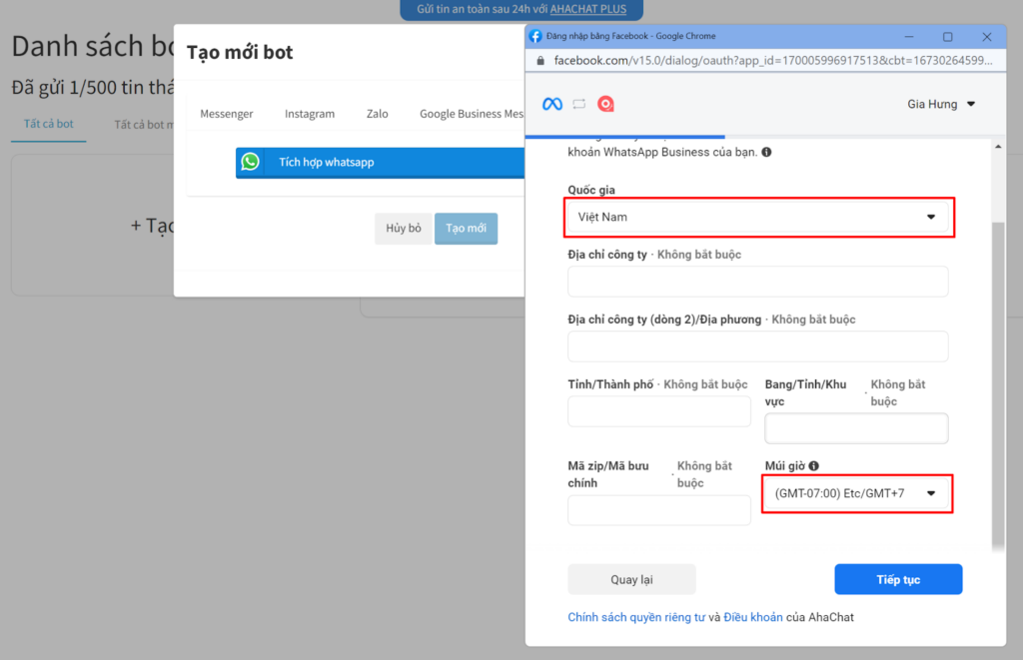Click the Mã zip/Mã bưu chính field
Viewport: 1023px width, 660px height.
(x=659, y=510)
